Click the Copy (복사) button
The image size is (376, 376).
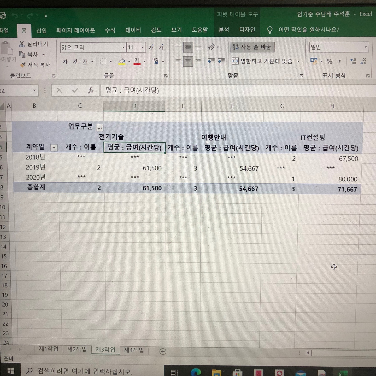[x=29, y=54]
